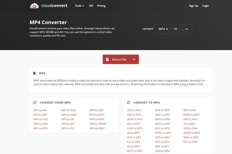Click the 3GP to MP4 link
The width and height of the screenshot is (232, 154).
(134, 115)
